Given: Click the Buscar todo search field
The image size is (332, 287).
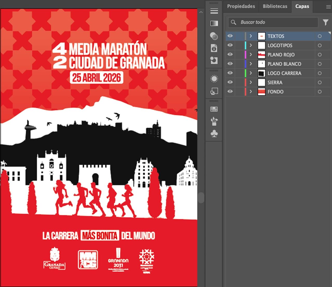Looking at the screenshot, I should tap(273, 22).
